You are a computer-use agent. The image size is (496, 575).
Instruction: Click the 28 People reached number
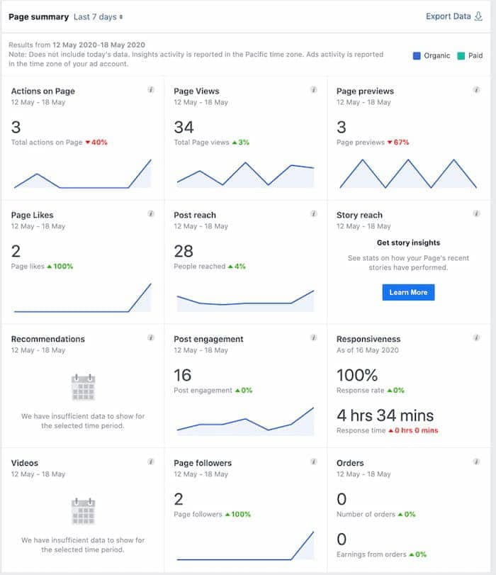coord(184,251)
